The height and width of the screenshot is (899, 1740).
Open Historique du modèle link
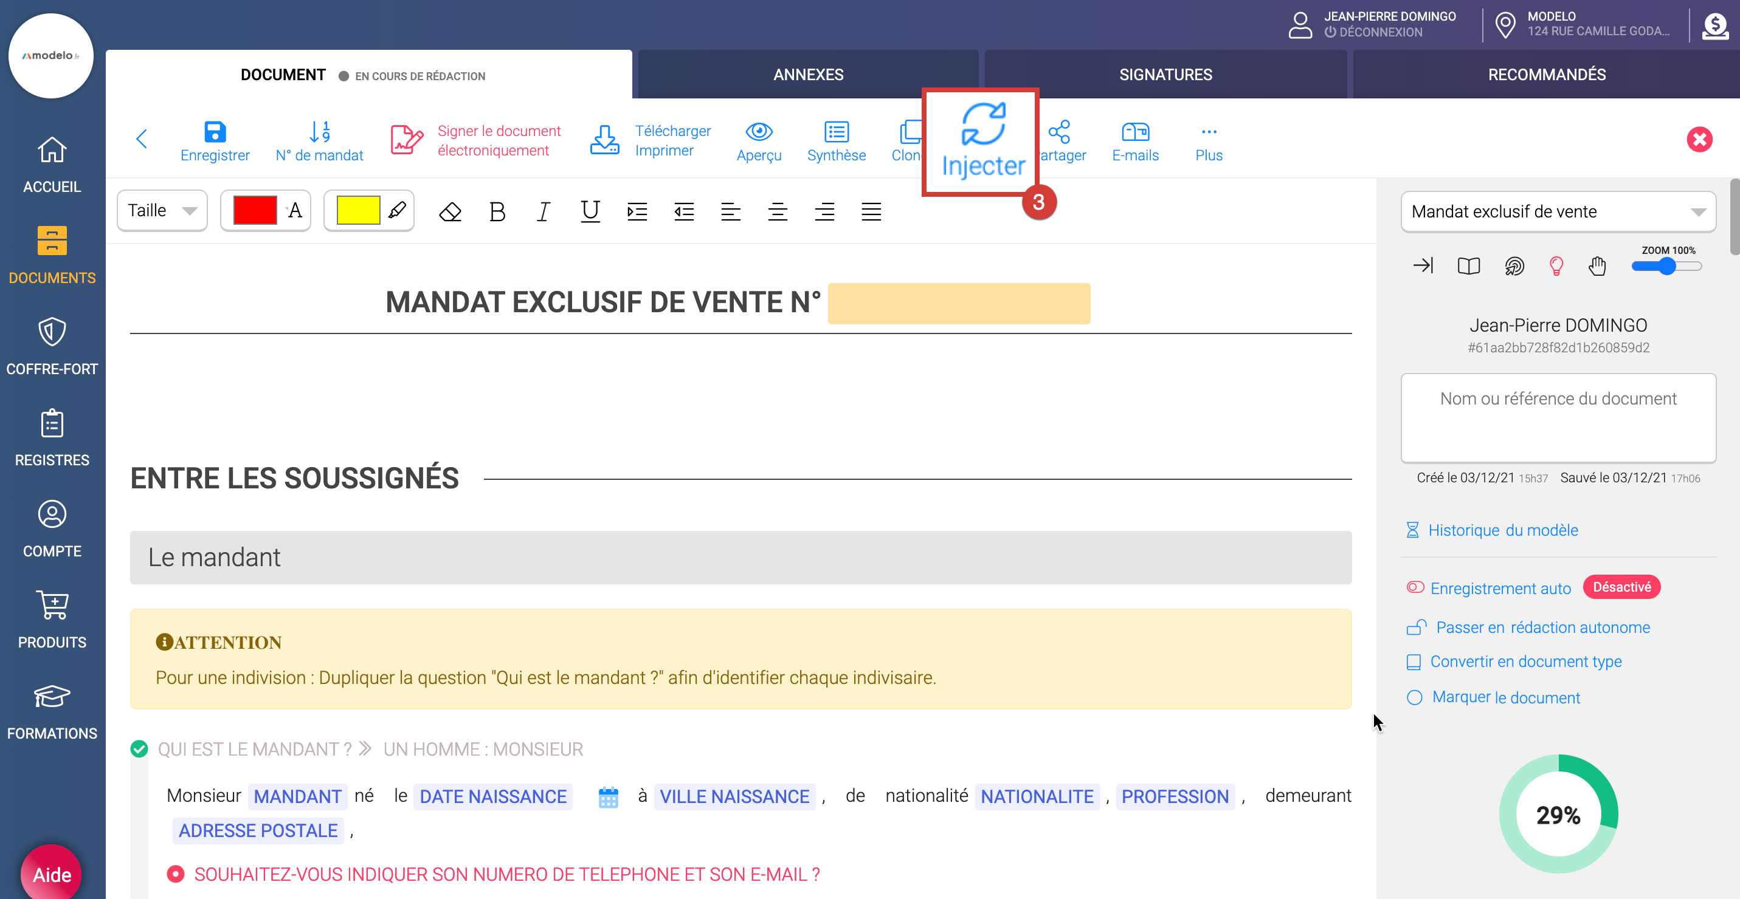pyautogui.click(x=1502, y=530)
